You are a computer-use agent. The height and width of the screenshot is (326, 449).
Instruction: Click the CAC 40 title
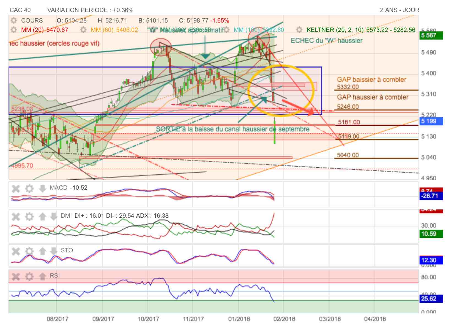coord(20,10)
